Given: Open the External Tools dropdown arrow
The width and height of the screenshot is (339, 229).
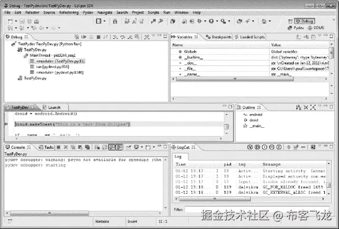Looking at the screenshot, I should click(229, 21).
